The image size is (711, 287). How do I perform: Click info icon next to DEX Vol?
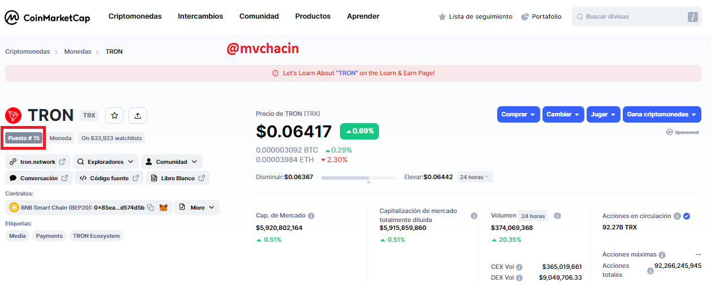(x=519, y=278)
